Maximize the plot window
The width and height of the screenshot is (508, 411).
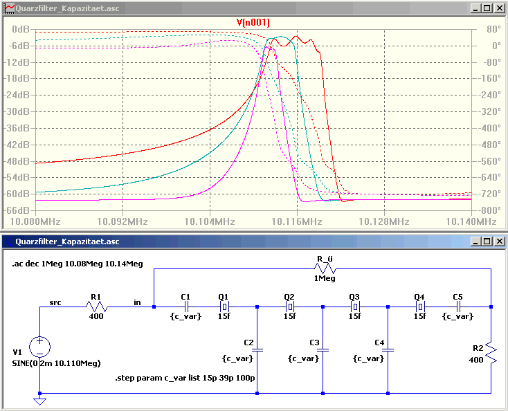487,8
